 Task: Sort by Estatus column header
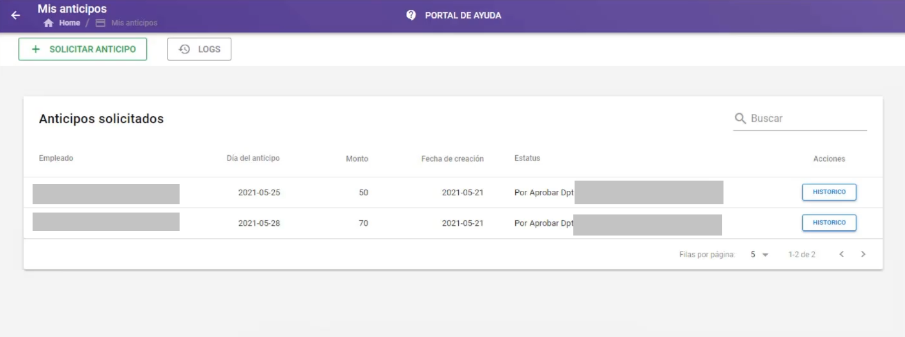coord(527,158)
